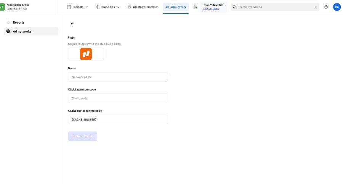Click the NT team avatar badge
This screenshot has width=343, height=184.
pyautogui.click(x=2, y=7)
